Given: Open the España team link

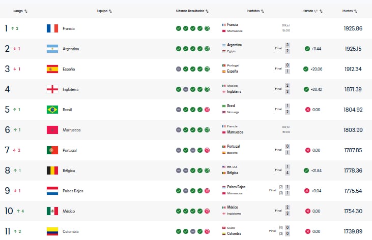Looking at the screenshot, I should point(69,69).
